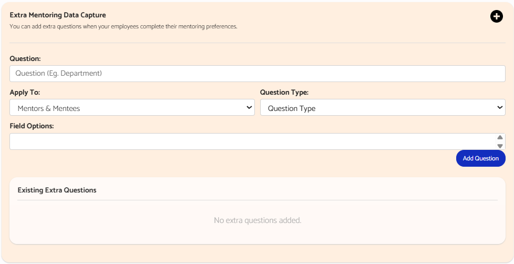The image size is (514, 264).
Task: Click the 'Mentors & Mentees' selected value text
Action: click(49, 108)
